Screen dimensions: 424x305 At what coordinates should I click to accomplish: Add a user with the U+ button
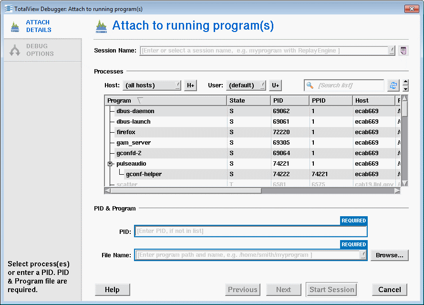(x=275, y=85)
